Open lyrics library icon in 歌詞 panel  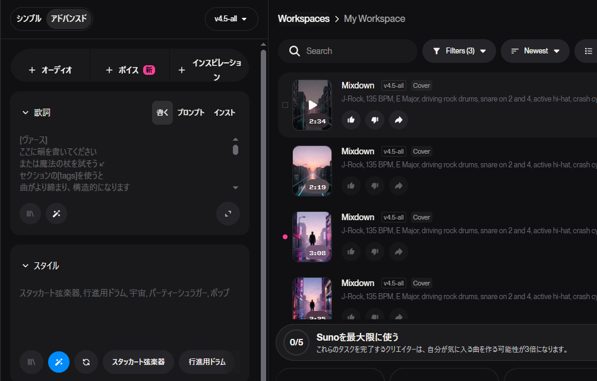pyautogui.click(x=30, y=214)
